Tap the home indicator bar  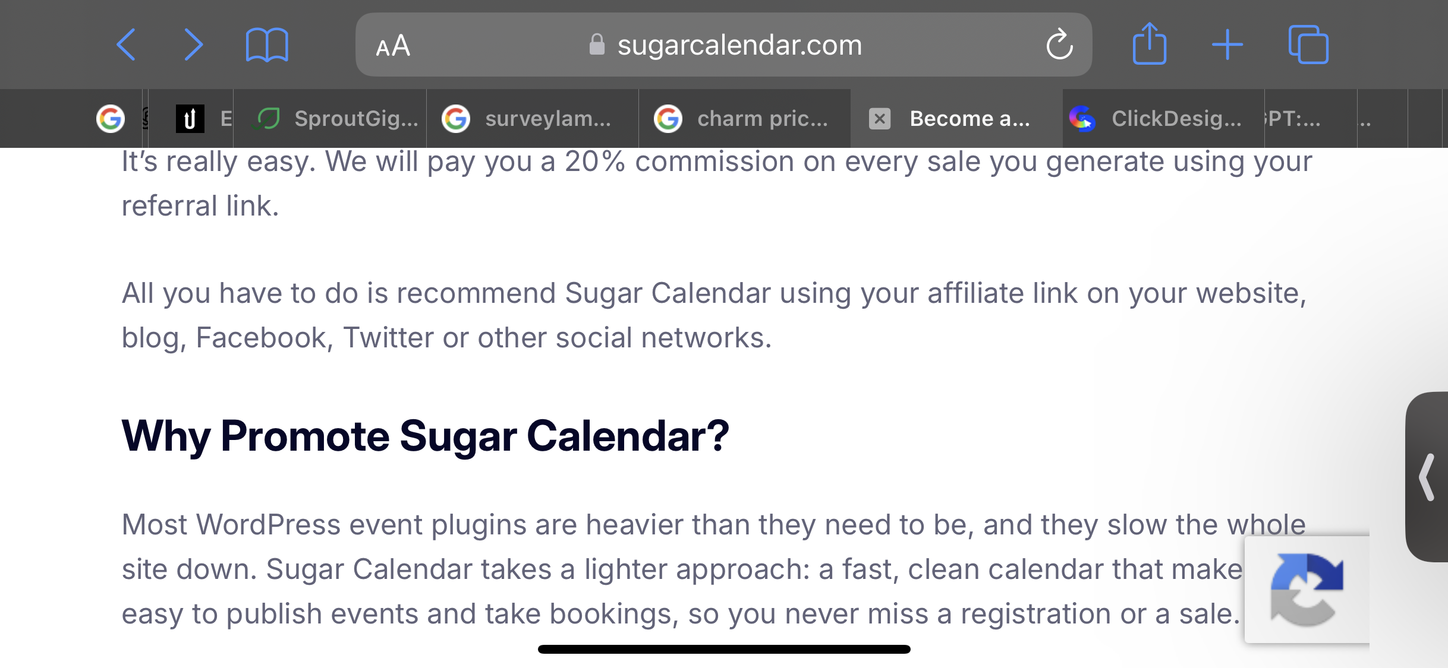pos(724,649)
